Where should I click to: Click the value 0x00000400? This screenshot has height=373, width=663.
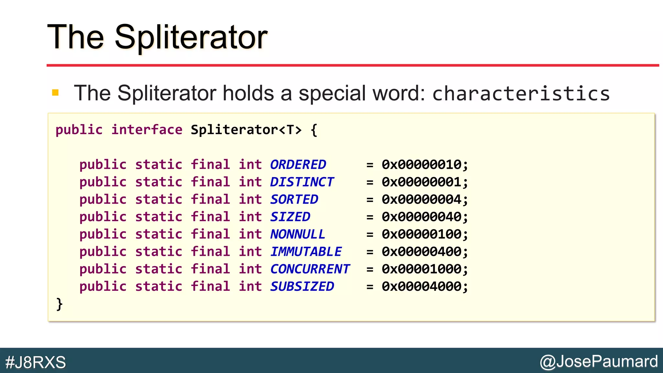pos(421,252)
